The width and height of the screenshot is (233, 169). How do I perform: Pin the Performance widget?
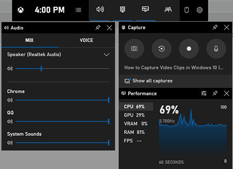click(215, 94)
